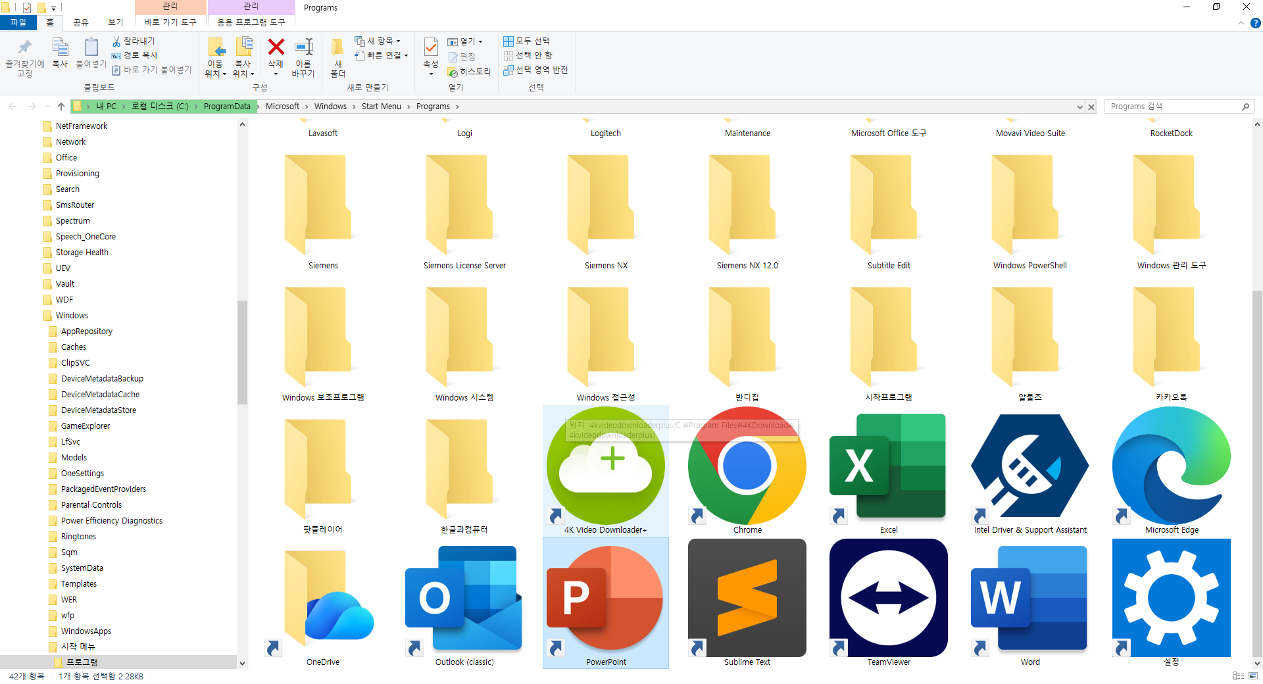1263x684 pixels.
Task: Click the Properties (속성) checkmark icon
Action: click(431, 47)
